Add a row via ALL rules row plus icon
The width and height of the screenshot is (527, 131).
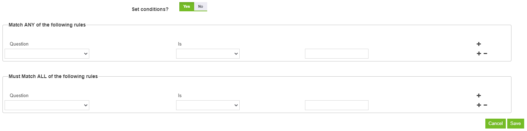click(479, 105)
